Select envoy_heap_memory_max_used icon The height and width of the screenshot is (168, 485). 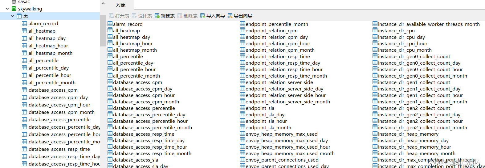[x=242, y=133]
